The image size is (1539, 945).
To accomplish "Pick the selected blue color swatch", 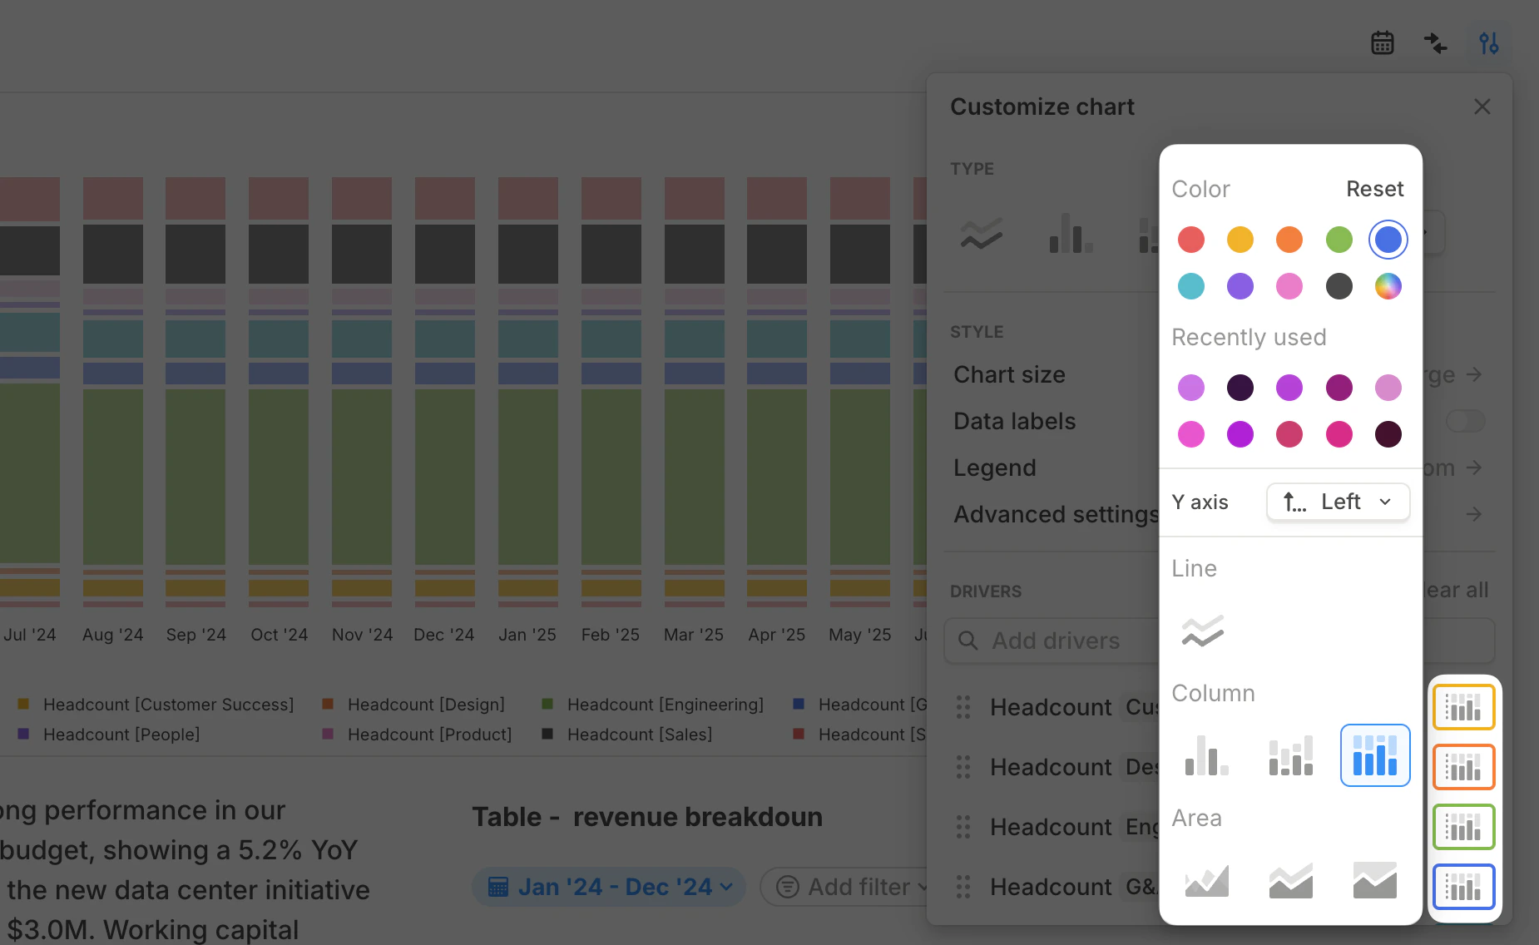I will (x=1388, y=240).
